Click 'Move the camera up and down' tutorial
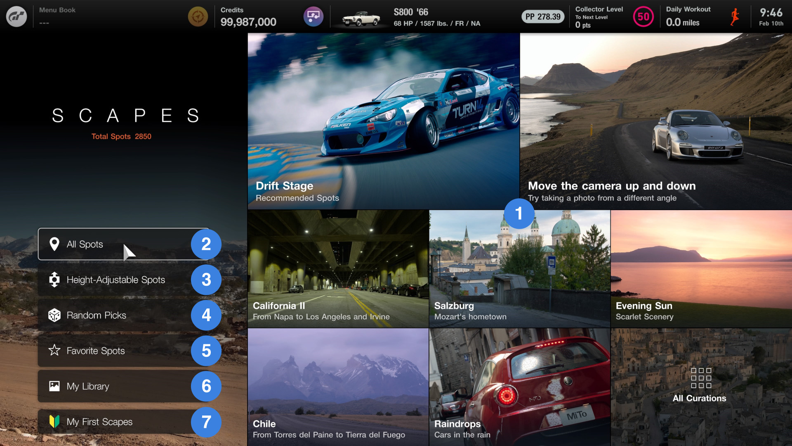Screen dimensions: 792x446 click(656, 120)
